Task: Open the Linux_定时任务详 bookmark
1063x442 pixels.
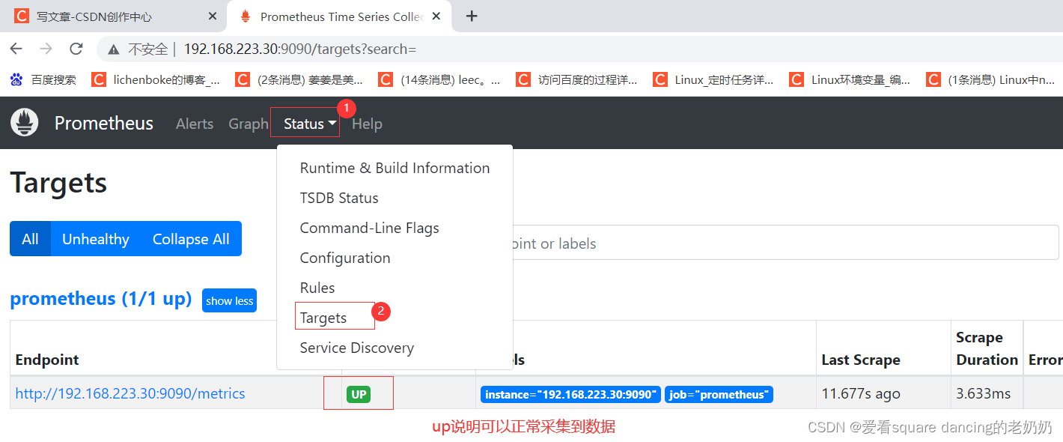Action: click(x=713, y=79)
